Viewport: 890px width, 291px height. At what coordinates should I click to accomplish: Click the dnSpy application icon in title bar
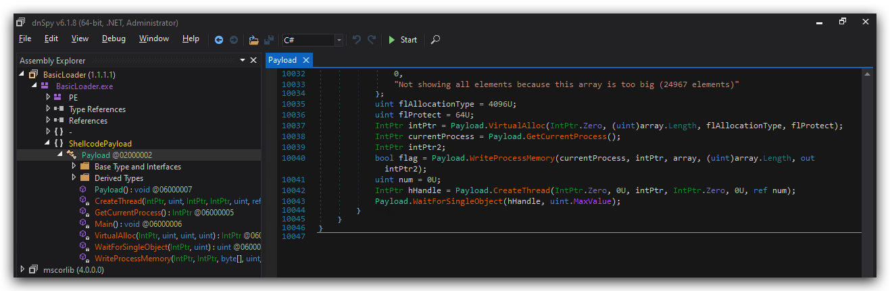point(20,22)
